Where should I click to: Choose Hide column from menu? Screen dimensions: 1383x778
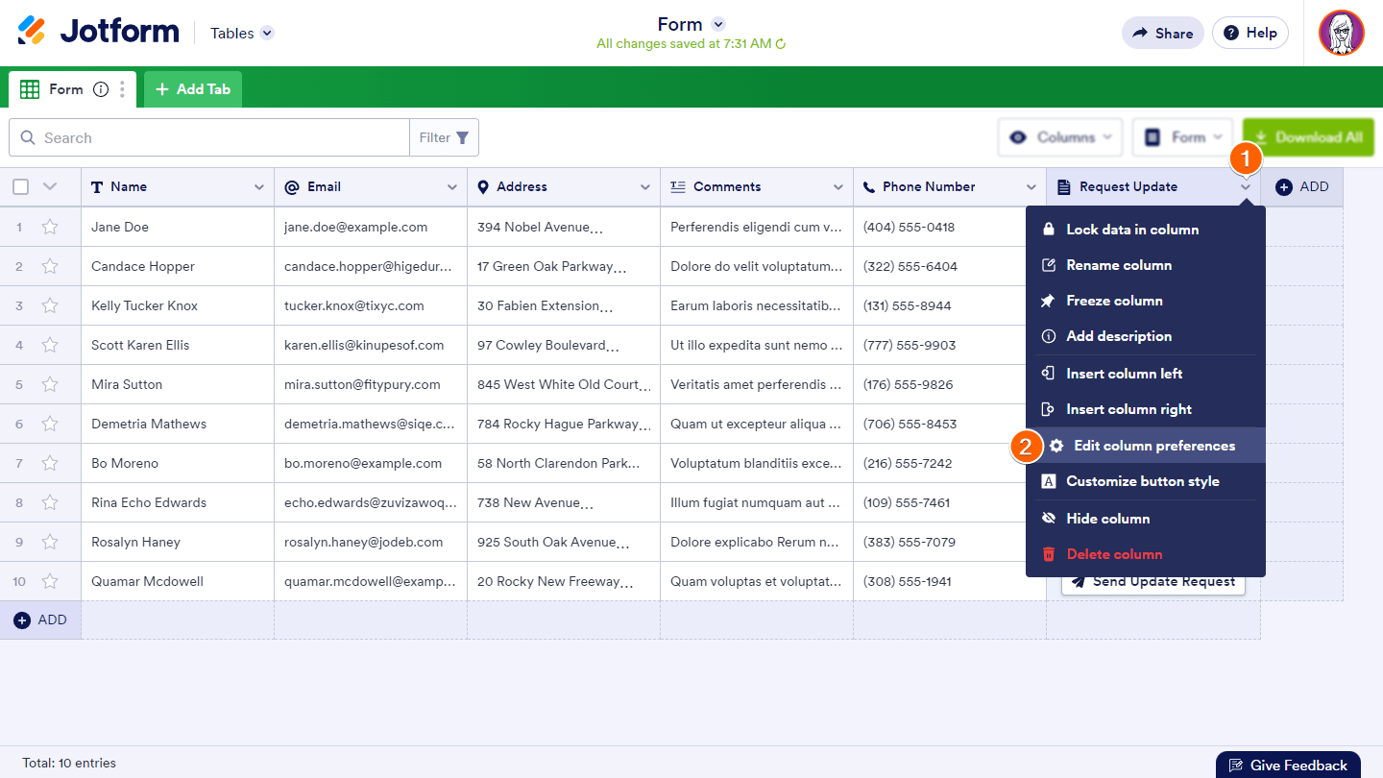[1145, 519]
